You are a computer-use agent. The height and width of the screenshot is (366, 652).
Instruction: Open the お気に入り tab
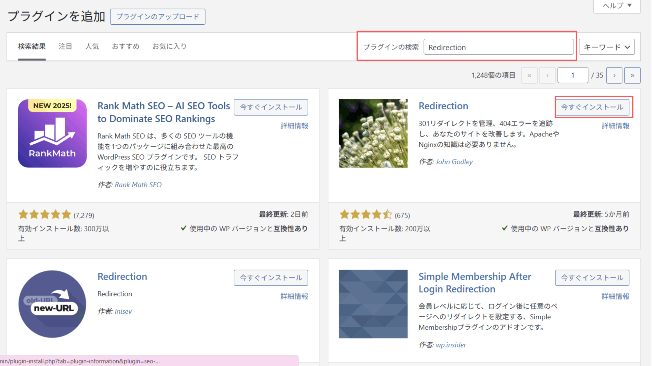click(x=169, y=46)
